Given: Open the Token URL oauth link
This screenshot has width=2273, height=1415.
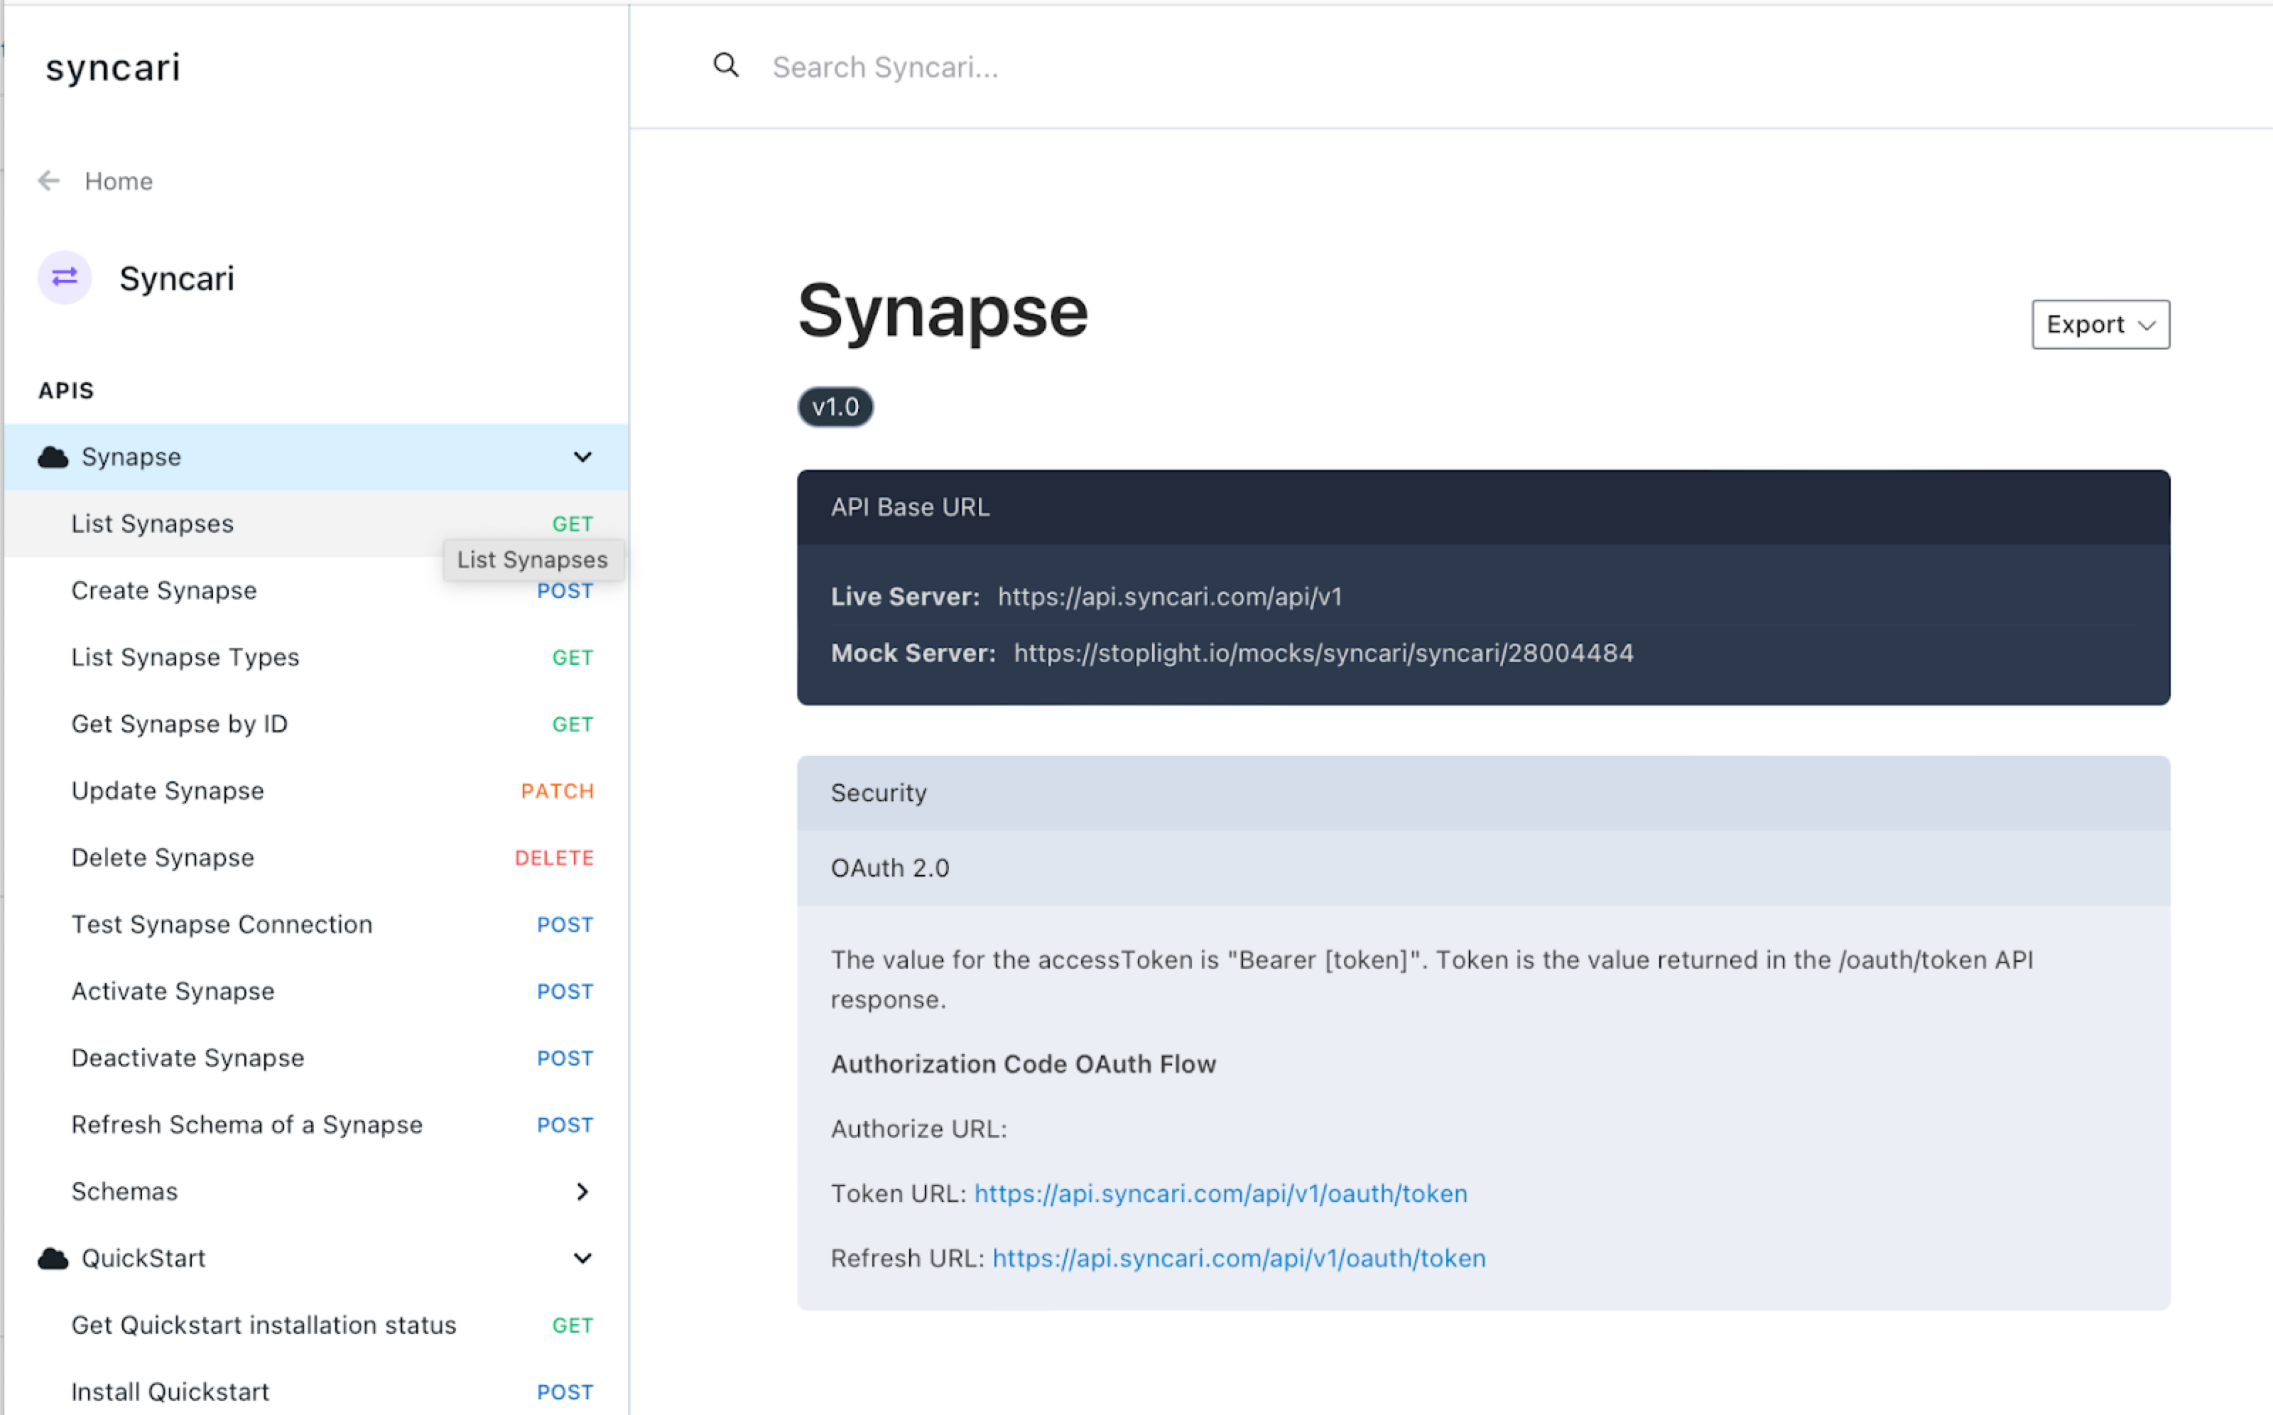Looking at the screenshot, I should (x=1220, y=1193).
